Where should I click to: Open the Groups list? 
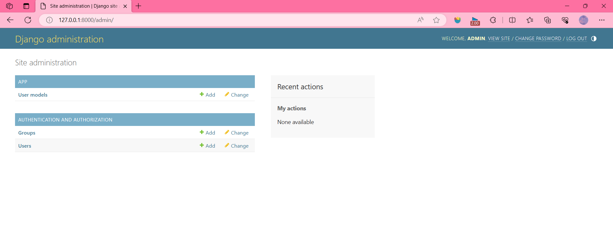coord(27,133)
